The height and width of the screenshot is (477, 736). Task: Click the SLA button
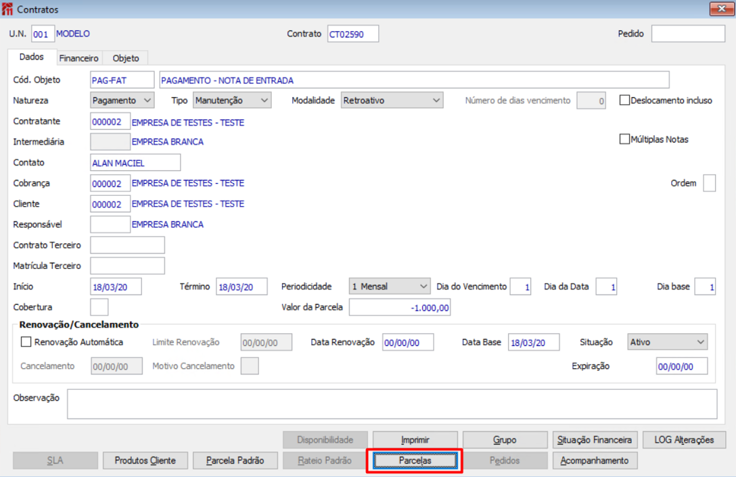[x=55, y=461]
